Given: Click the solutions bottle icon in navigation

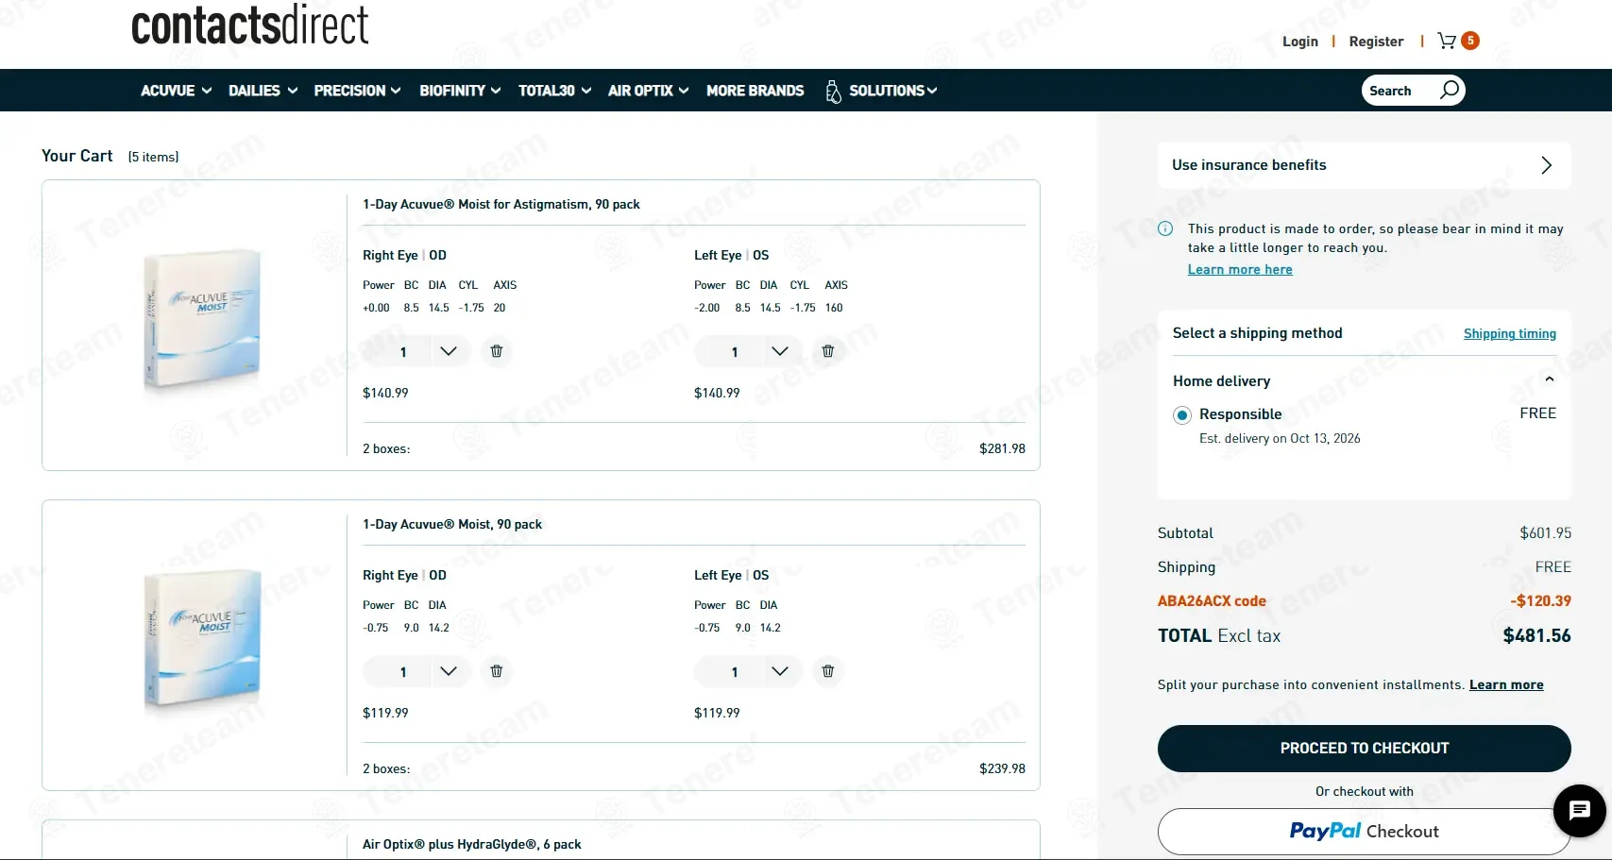Looking at the screenshot, I should 833,91.
